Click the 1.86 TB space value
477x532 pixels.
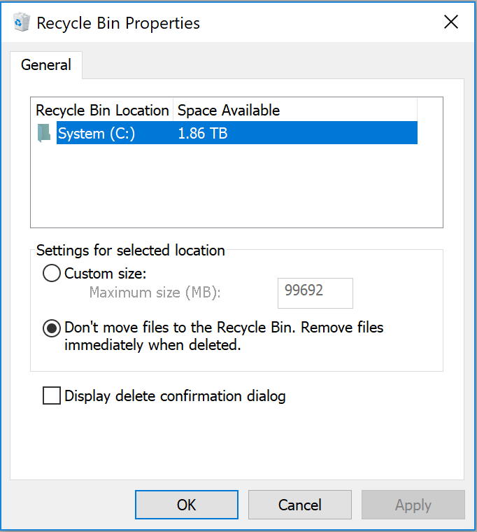click(203, 133)
